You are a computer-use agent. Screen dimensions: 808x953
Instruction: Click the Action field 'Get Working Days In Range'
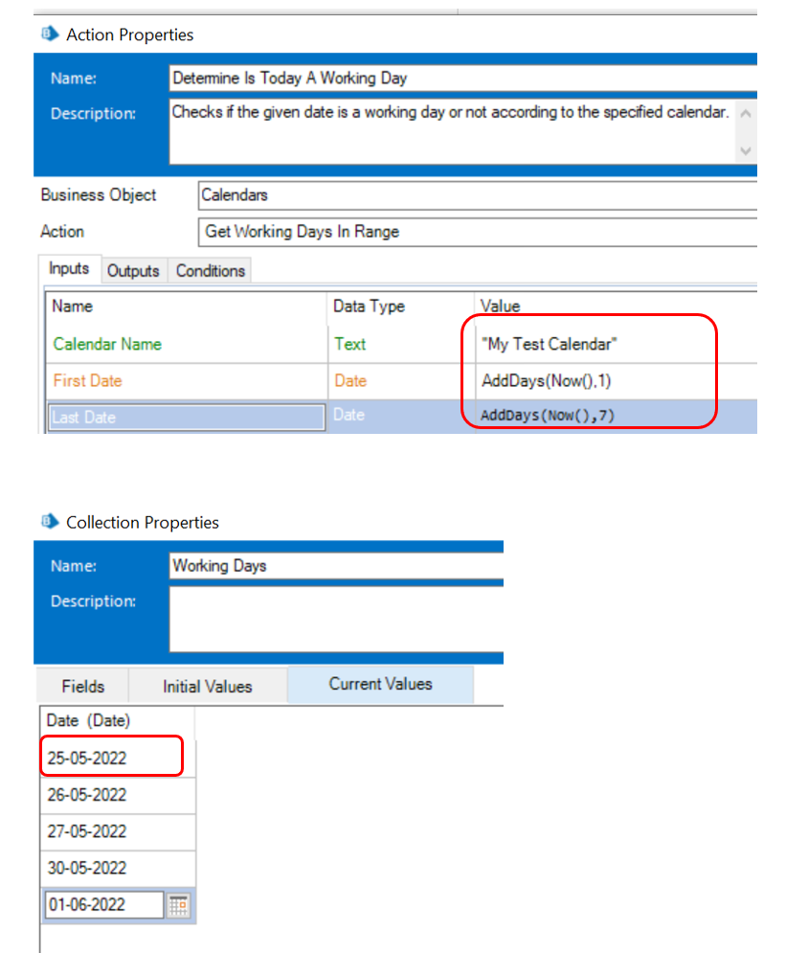pos(478,232)
